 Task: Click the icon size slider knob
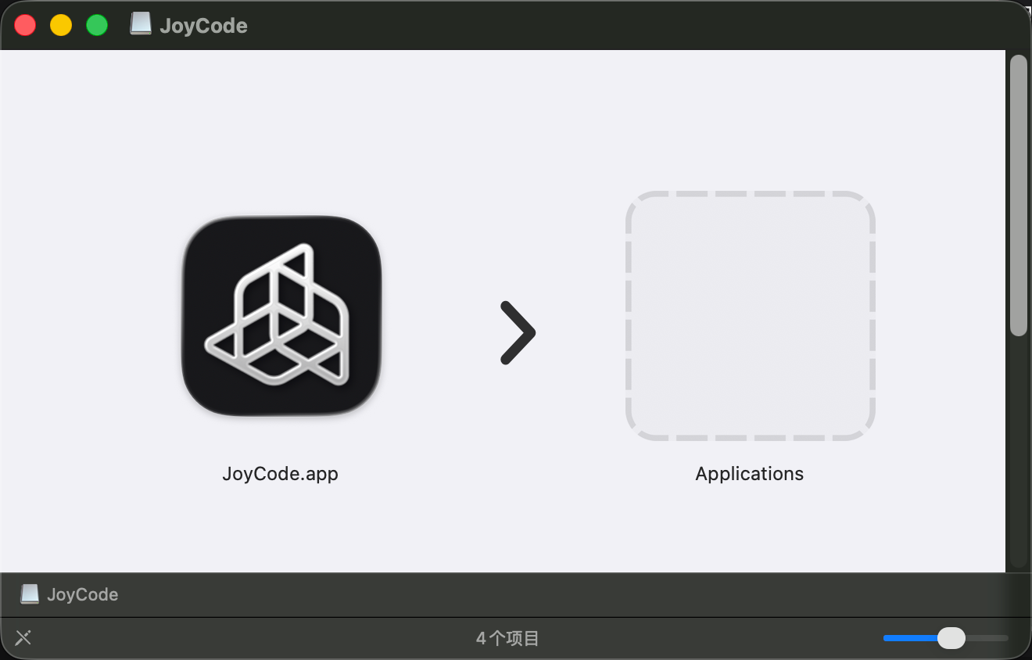coord(951,638)
